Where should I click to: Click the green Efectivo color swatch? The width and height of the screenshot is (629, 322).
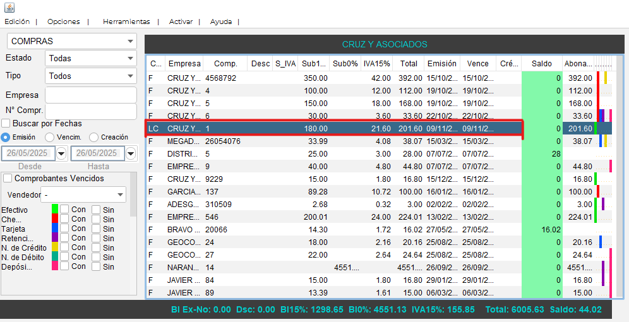click(55, 210)
